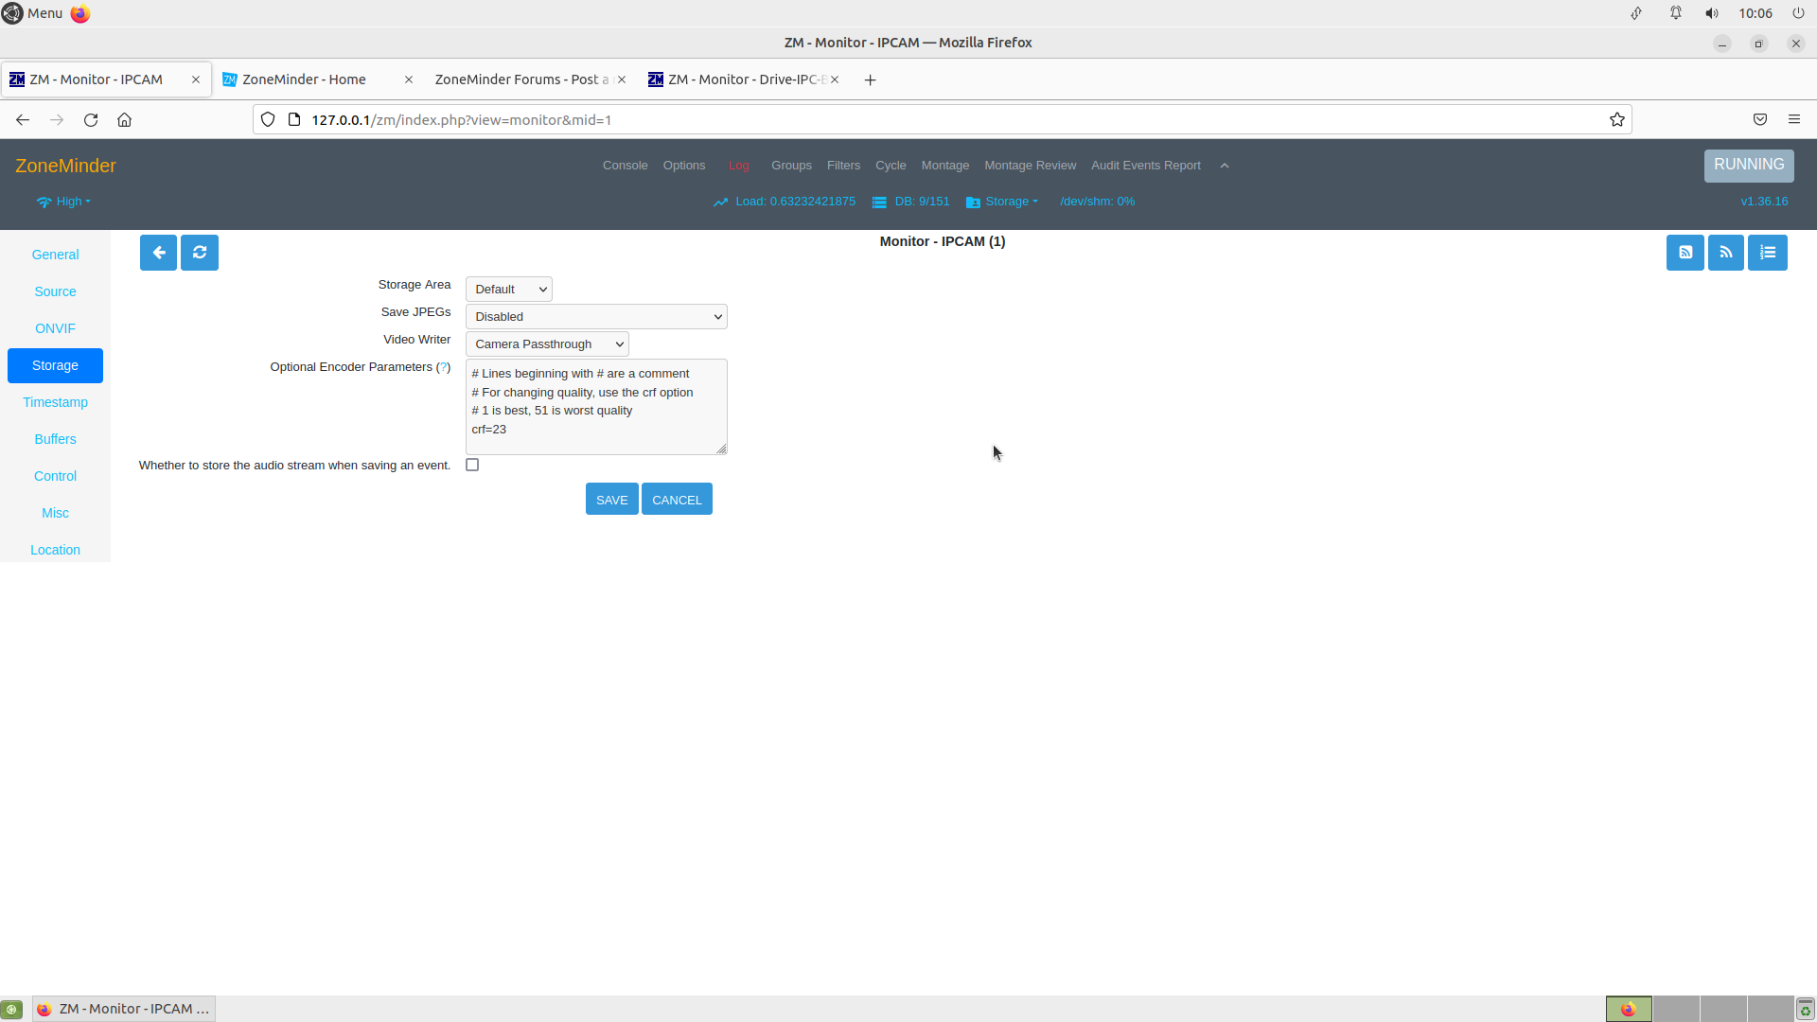
Task: Open a new browser tab
Action: tap(870, 79)
